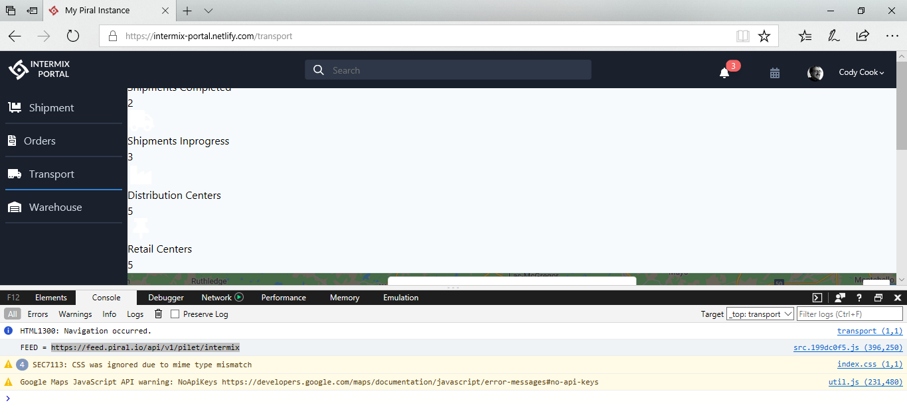Screen dimensions: 907x417
Task: Enable the Preserve Log checkbox
Action: coord(175,314)
